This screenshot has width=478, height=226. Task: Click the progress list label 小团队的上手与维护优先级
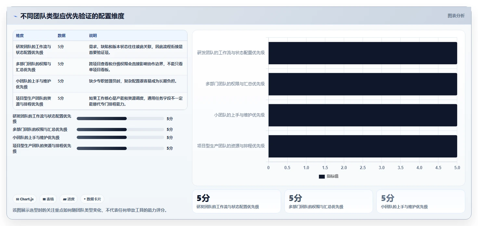click(36, 138)
